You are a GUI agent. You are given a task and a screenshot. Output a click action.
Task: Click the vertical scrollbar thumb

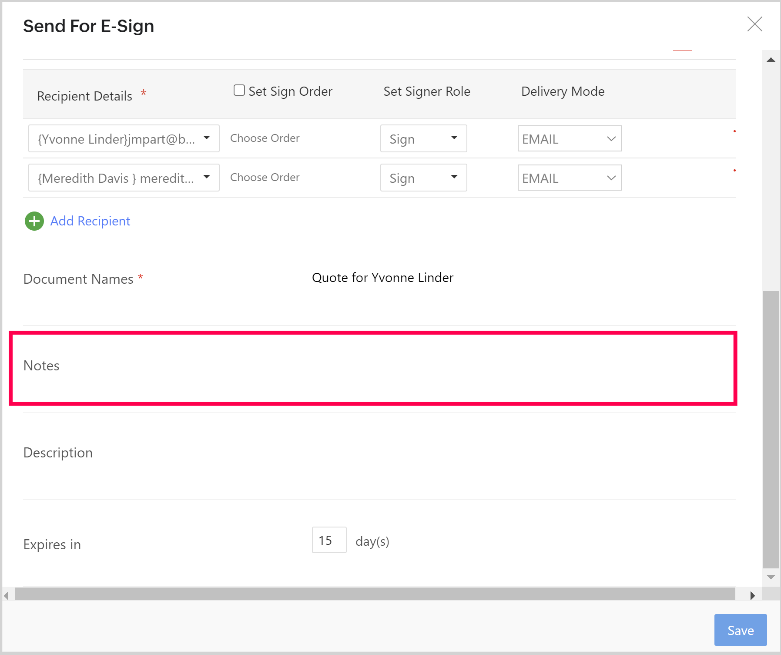coord(771,429)
